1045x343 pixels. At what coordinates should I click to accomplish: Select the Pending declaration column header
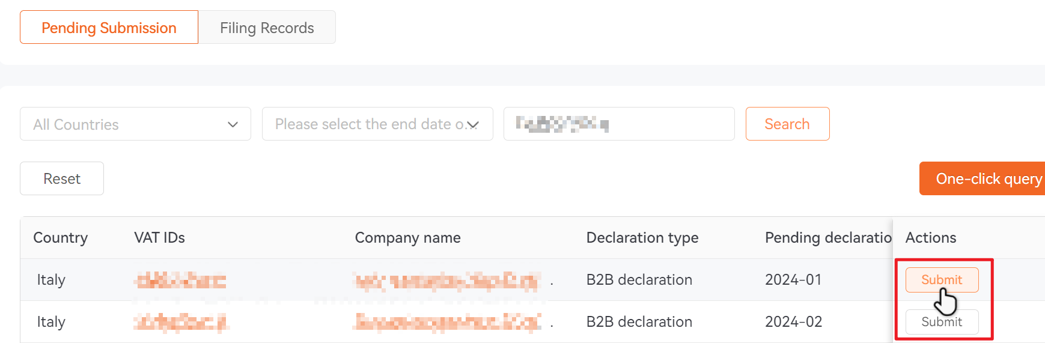click(x=828, y=238)
